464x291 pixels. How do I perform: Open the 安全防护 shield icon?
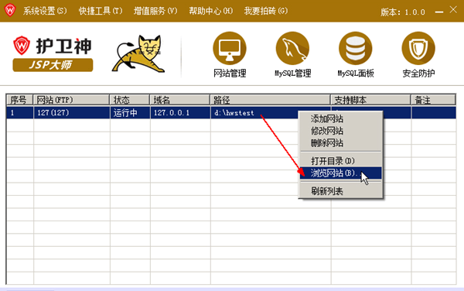418,48
